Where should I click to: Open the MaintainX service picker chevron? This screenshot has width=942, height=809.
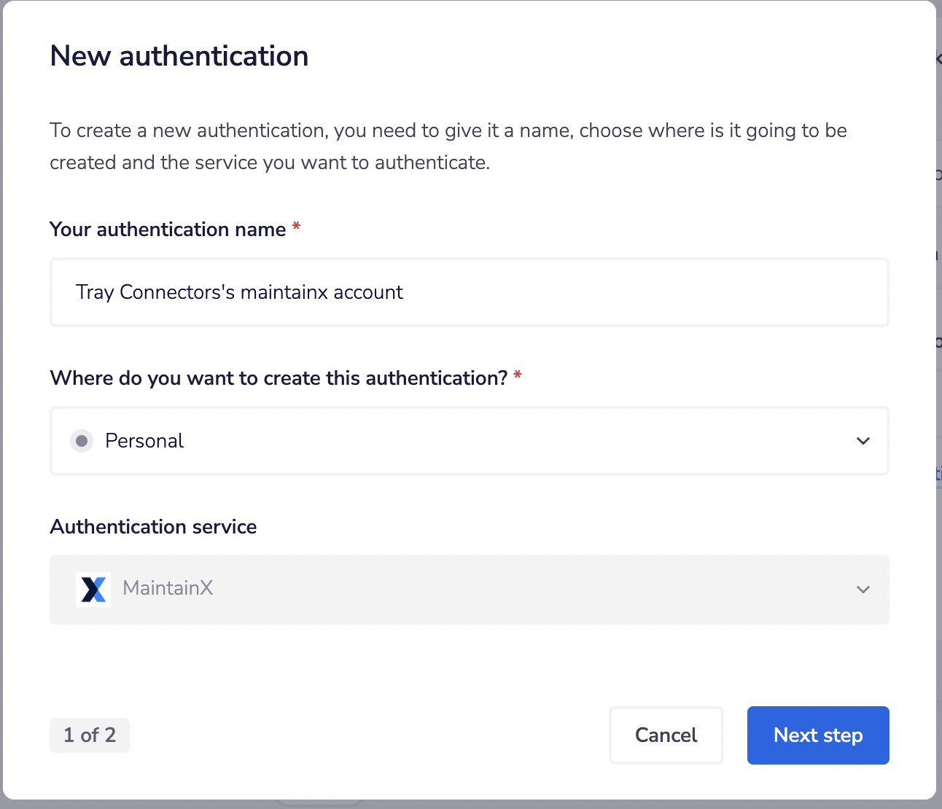click(863, 589)
